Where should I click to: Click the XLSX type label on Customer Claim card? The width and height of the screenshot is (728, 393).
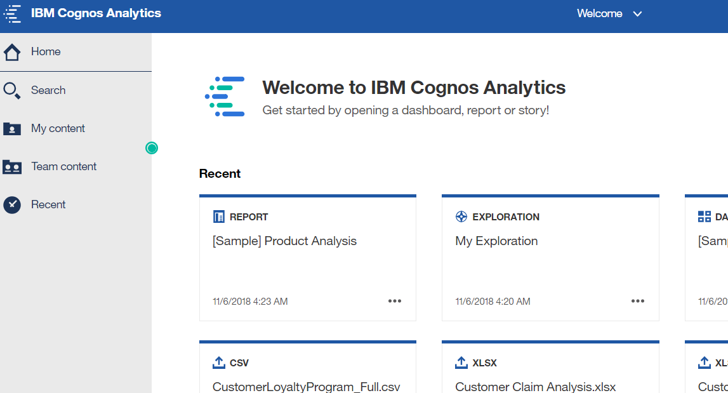coord(485,363)
